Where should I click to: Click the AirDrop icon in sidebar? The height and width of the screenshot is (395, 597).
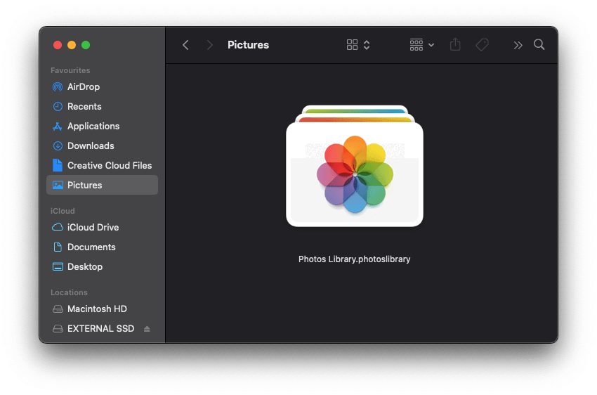pos(58,87)
